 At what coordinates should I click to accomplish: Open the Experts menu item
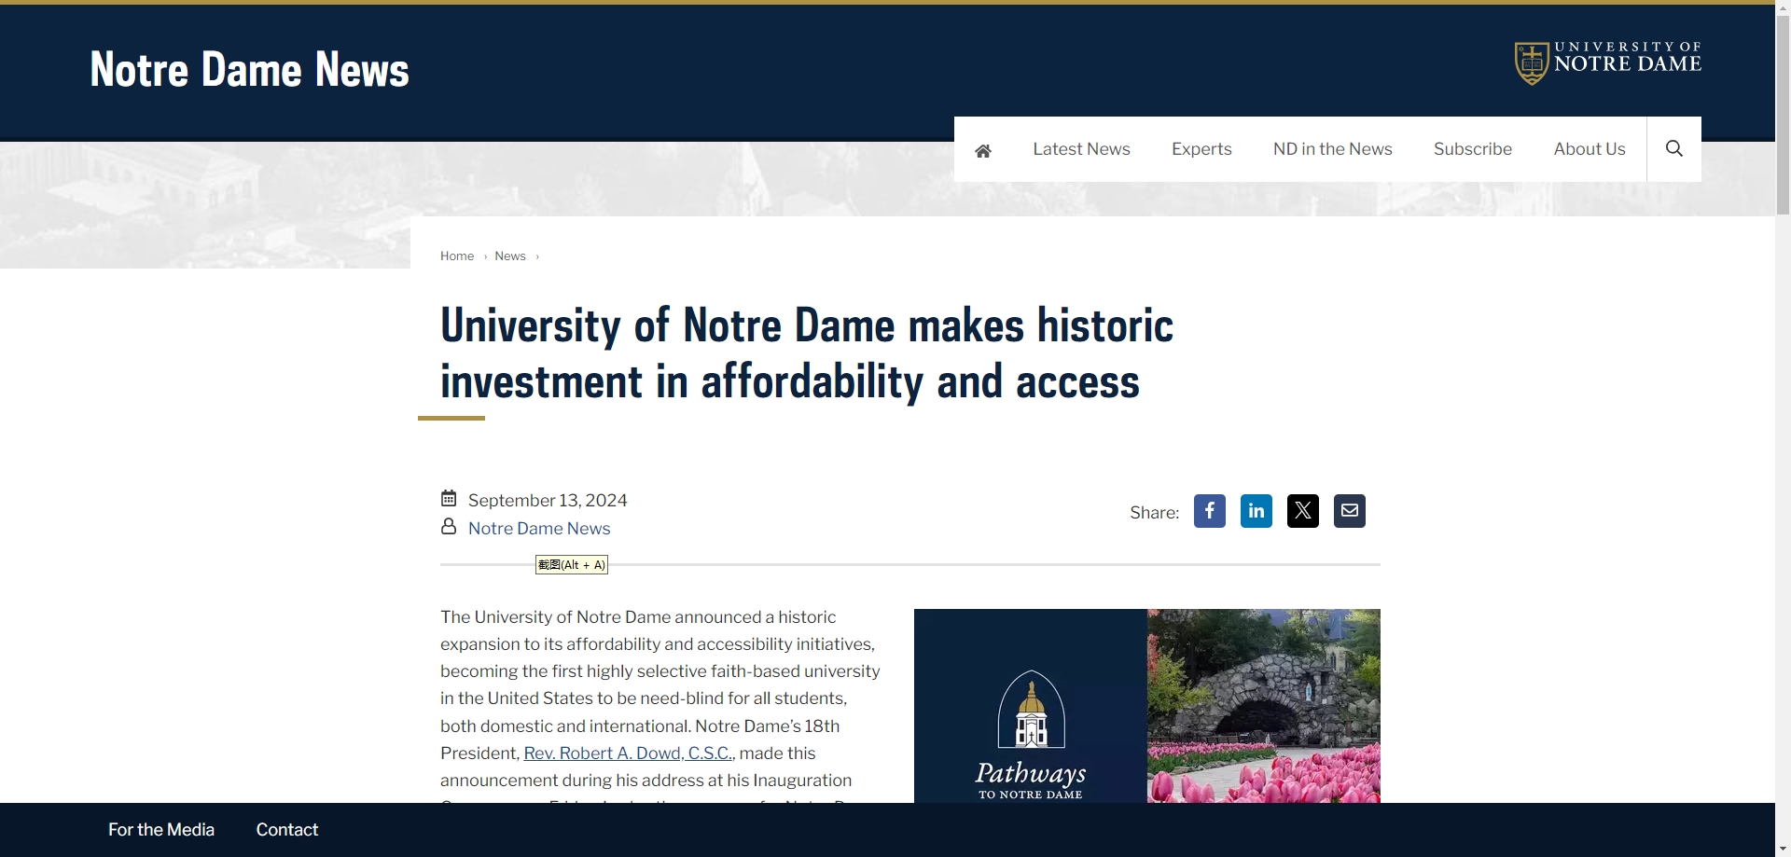coord(1201,149)
